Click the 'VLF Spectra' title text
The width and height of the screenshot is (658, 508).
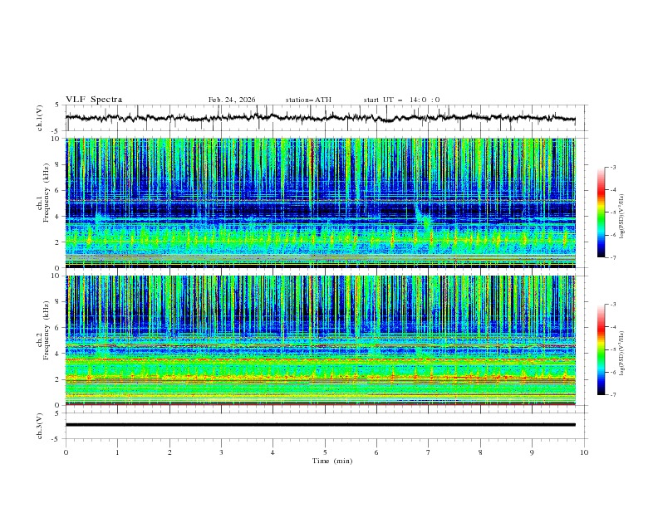coord(94,100)
